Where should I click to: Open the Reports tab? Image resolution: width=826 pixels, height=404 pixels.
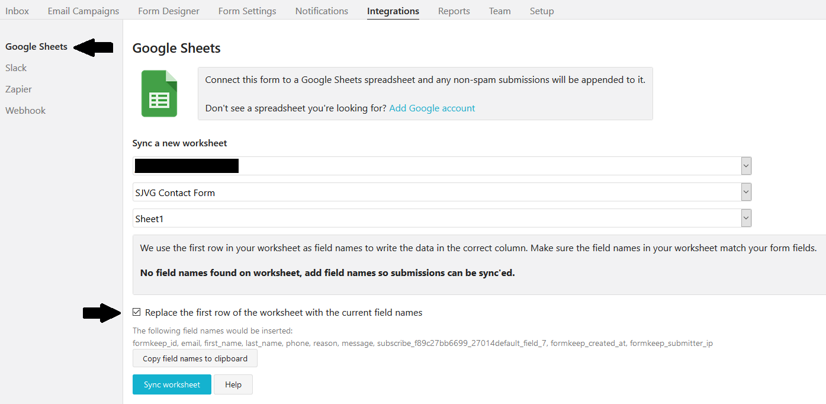click(x=454, y=11)
